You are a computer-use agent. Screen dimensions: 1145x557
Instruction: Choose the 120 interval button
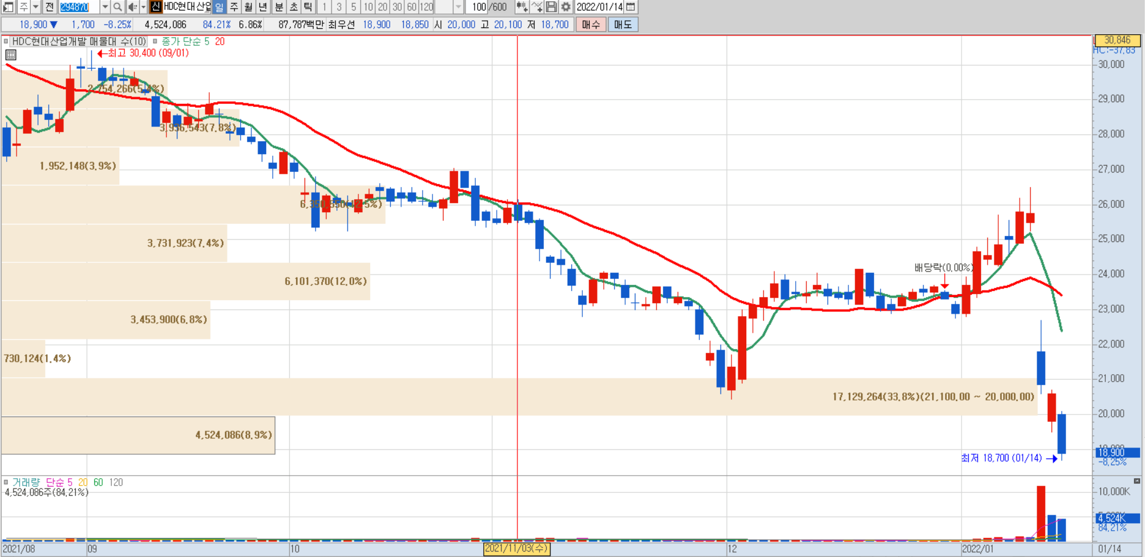click(x=426, y=7)
